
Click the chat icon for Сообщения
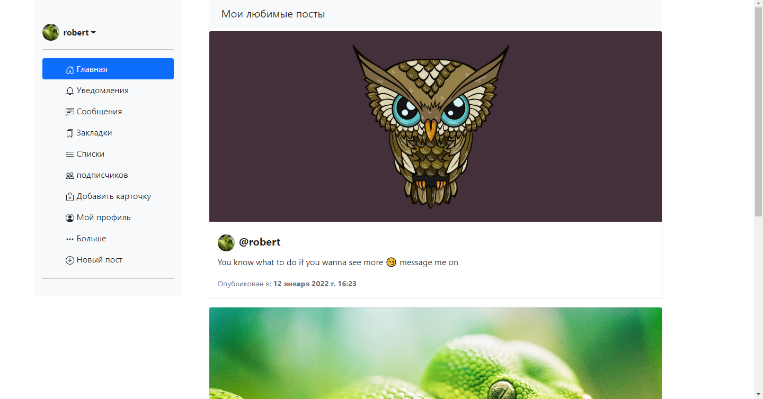pos(70,112)
